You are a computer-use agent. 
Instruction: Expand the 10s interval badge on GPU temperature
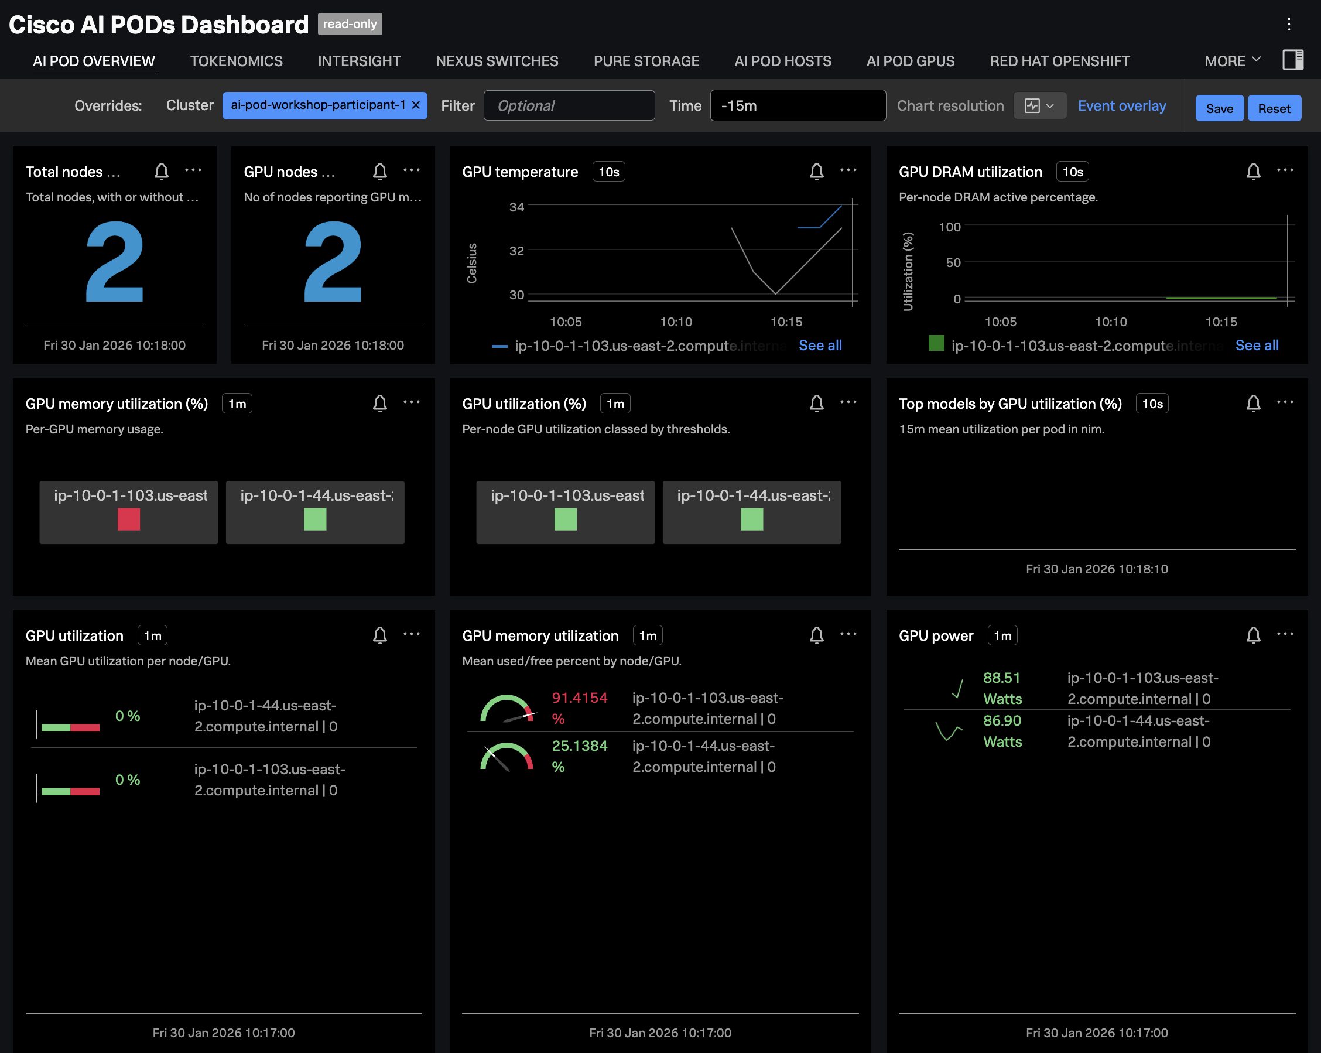(x=608, y=172)
